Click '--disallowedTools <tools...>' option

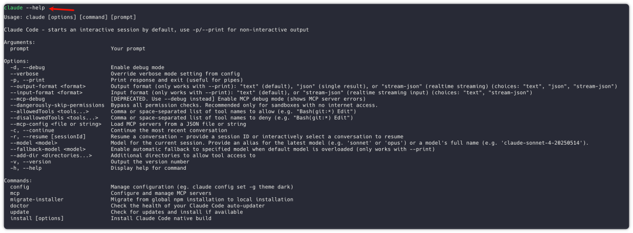[x=54, y=118]
